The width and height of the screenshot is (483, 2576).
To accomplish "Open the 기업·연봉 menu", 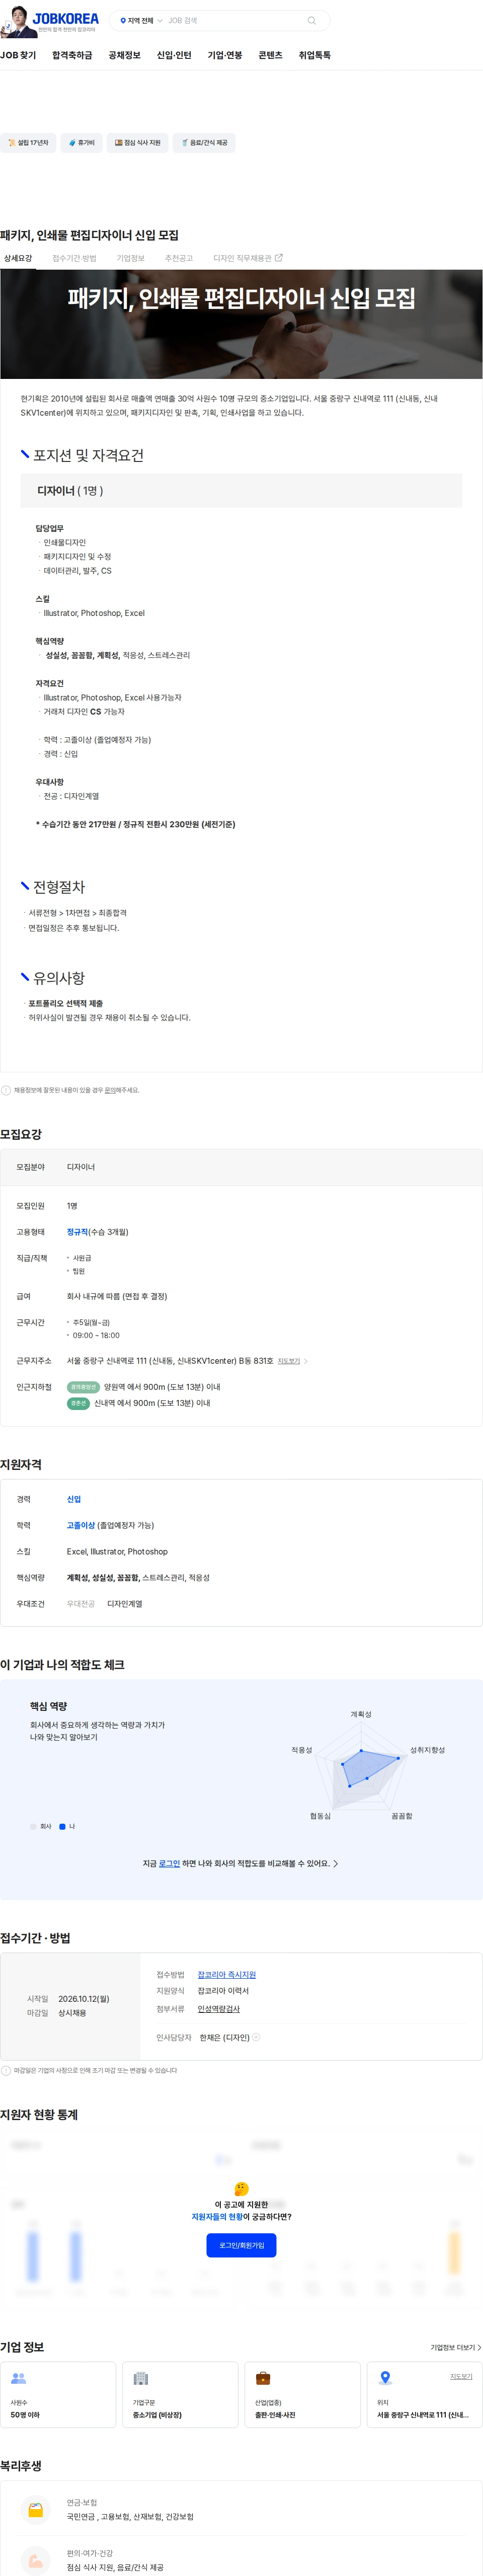I will click(225, 55).
